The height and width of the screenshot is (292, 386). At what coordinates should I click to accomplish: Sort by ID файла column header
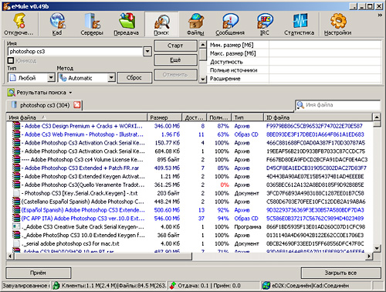(x=318, y=117)
